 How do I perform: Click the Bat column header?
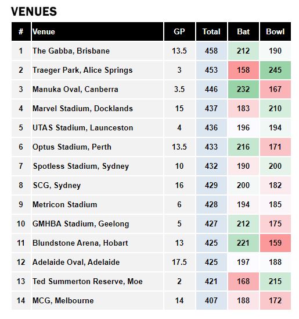click(x=243, y=31)
